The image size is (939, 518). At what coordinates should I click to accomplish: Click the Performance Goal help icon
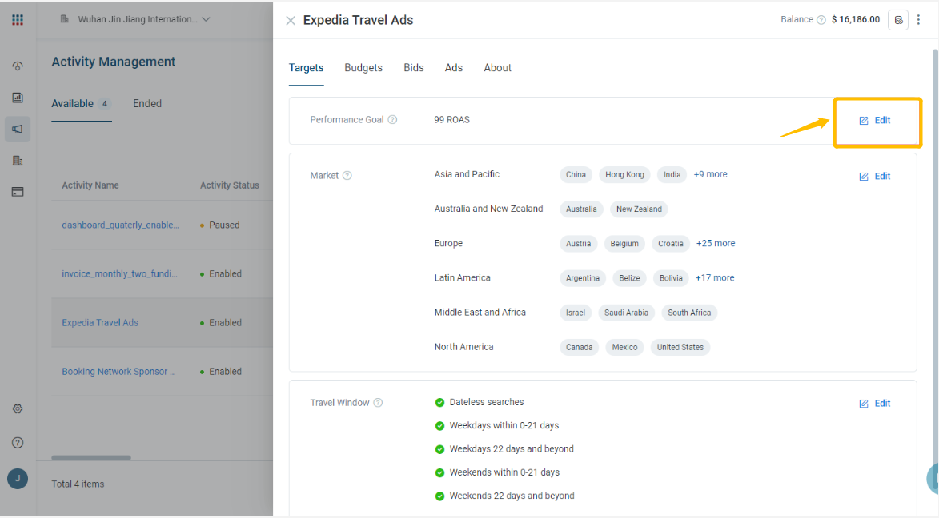coord(392,120)
